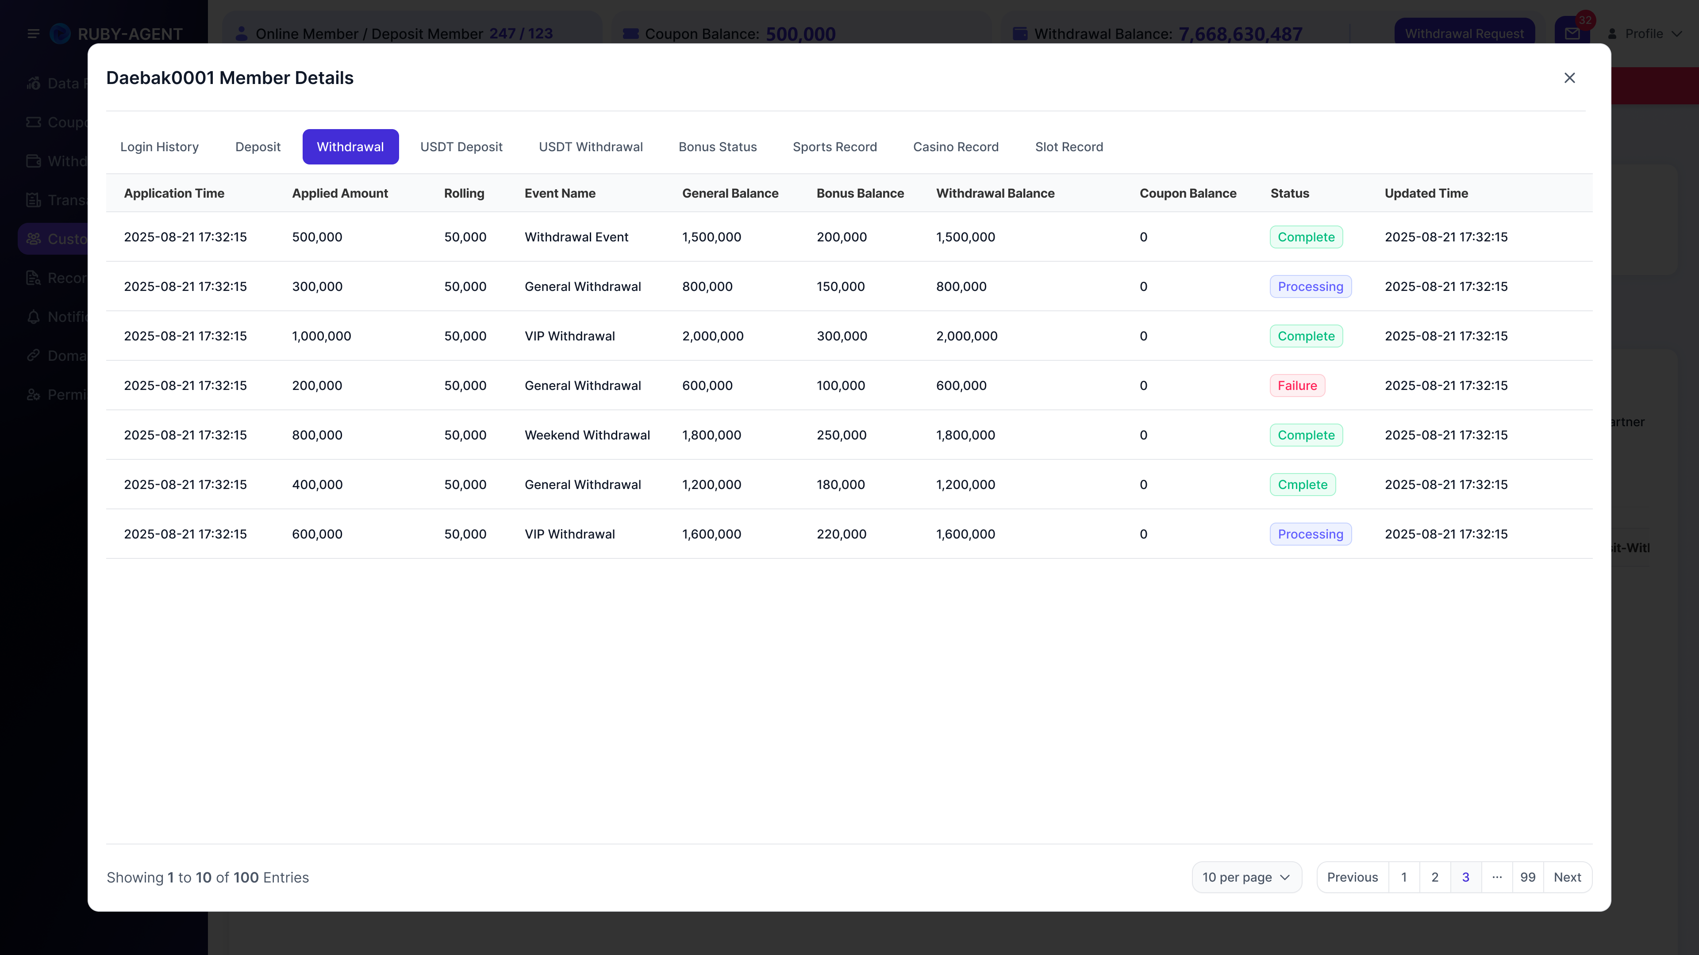The width and height of the screenshot is (1699, 955).
Task: Click the Bonus Balance column header
Action: (860, 193)
